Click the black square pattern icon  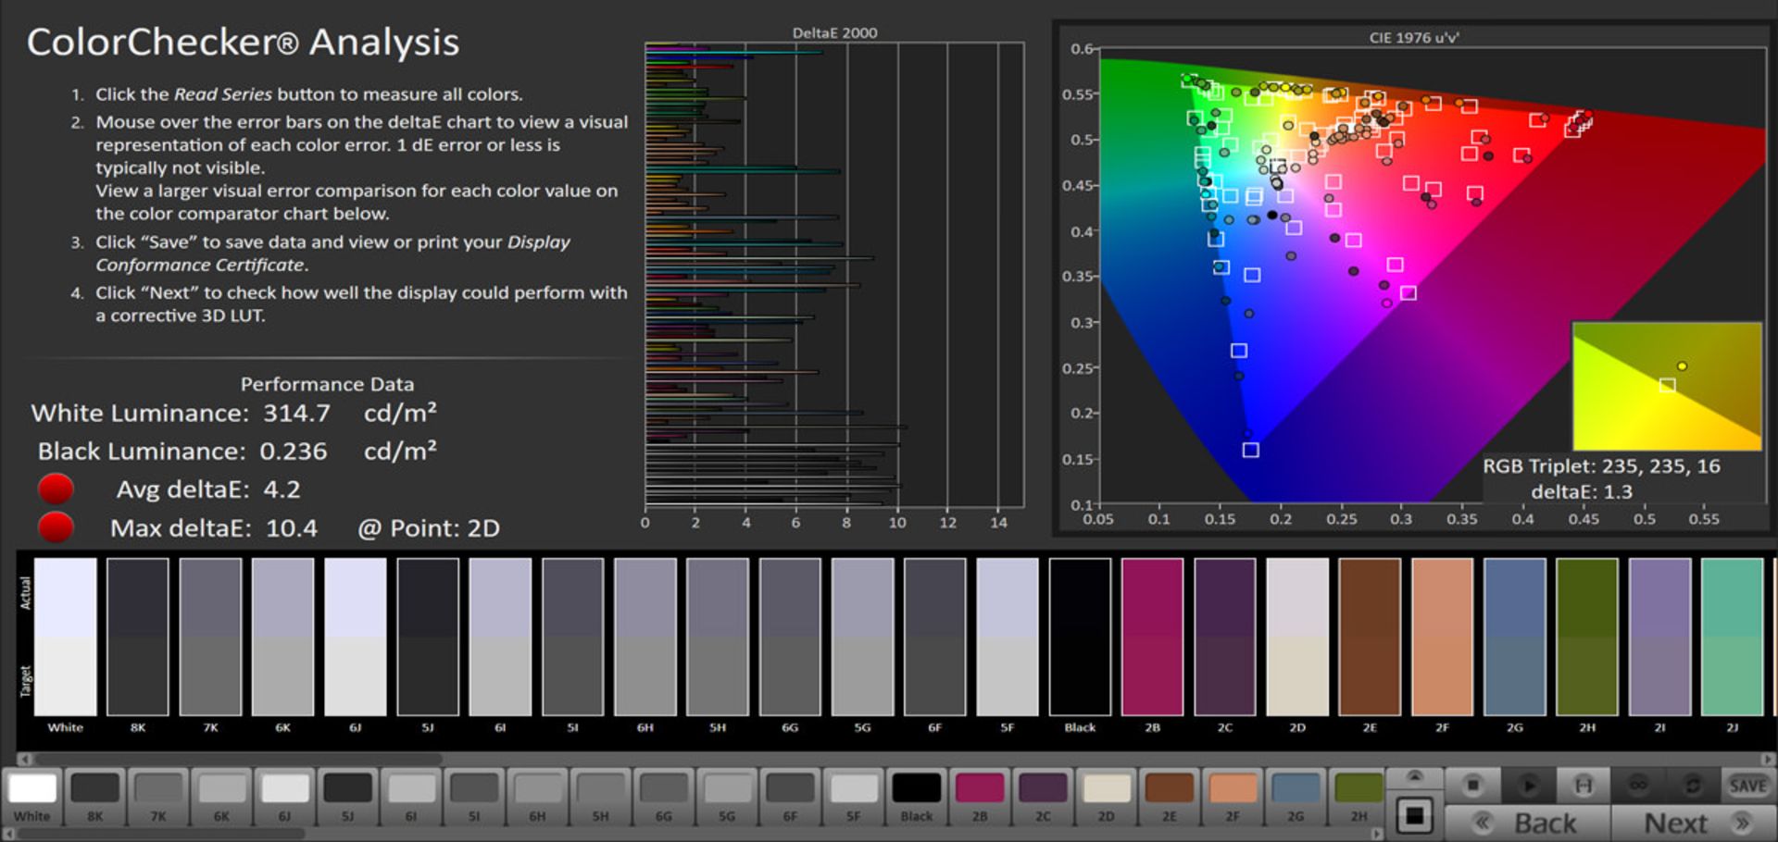click(1414, 816)
